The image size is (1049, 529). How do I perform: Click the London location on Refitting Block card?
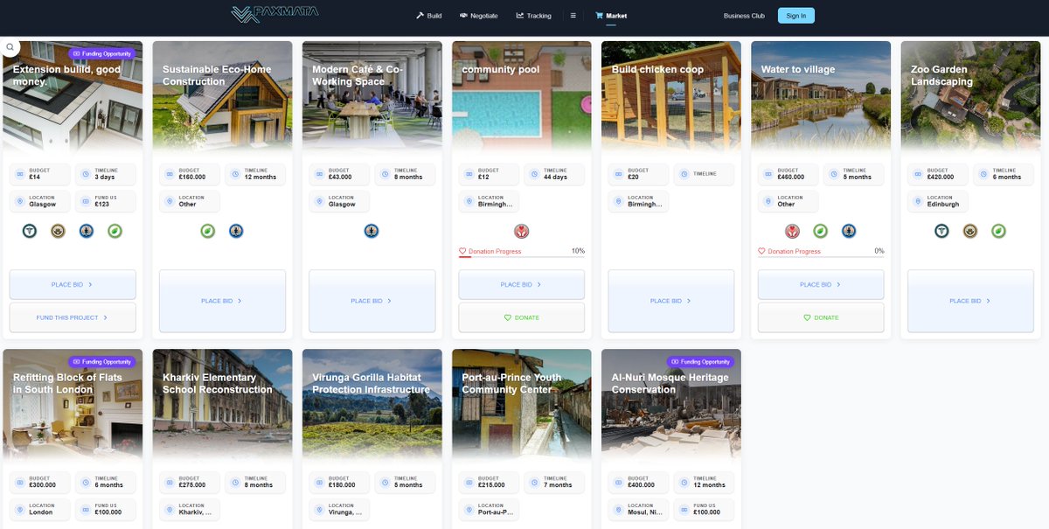click(41, 512)
